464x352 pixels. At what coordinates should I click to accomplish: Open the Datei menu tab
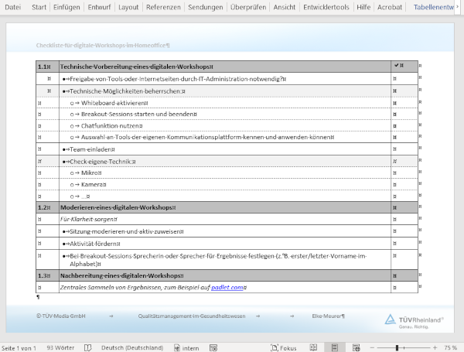tap(12, 6)
